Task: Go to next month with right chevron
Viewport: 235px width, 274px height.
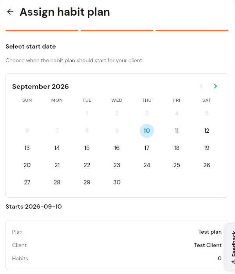Action: tap(215, 86)
